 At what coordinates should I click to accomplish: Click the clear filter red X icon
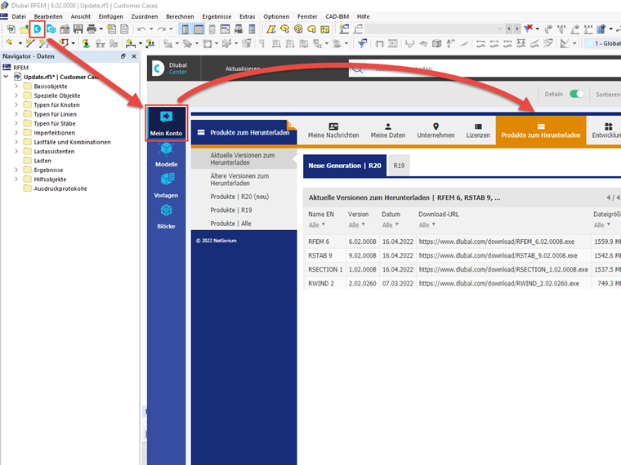(528, 29)
